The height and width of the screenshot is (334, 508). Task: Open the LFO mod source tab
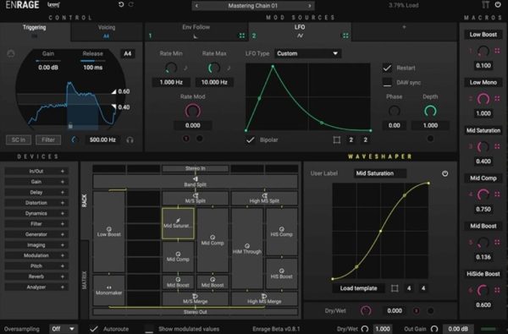coord(300,31)
